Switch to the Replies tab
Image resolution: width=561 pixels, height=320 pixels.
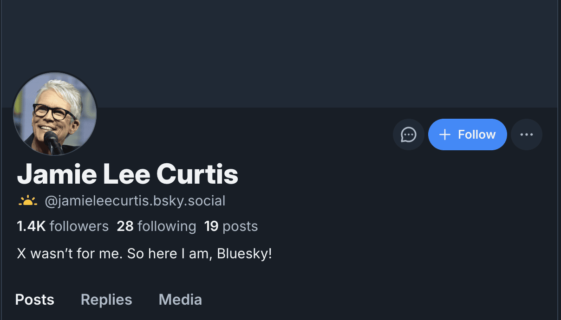[106, 300]
